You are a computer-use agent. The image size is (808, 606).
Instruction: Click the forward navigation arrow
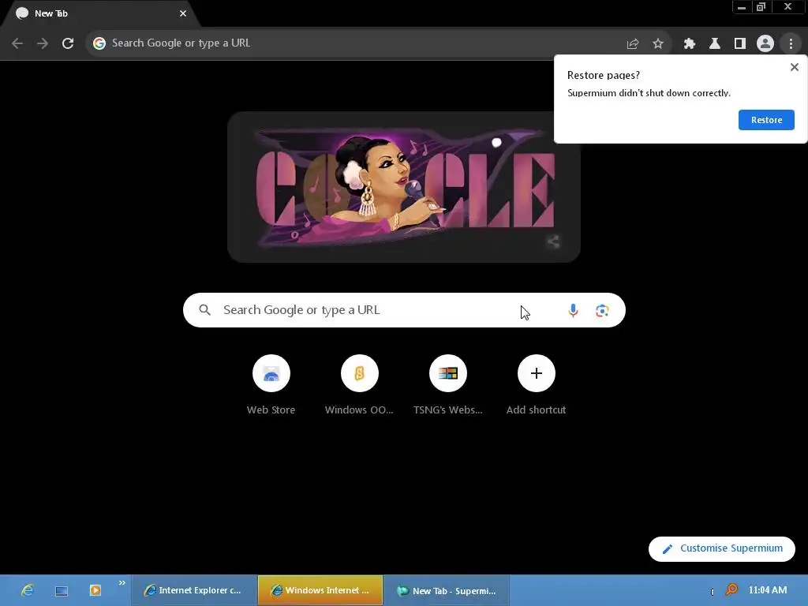coord(43,43)
